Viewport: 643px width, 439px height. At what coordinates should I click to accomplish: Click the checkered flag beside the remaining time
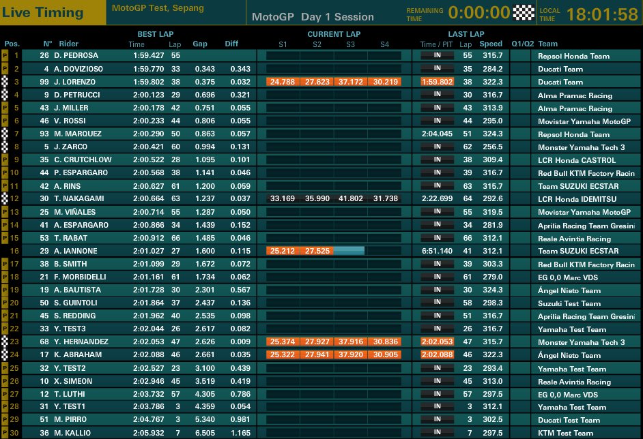click(524, 13)
